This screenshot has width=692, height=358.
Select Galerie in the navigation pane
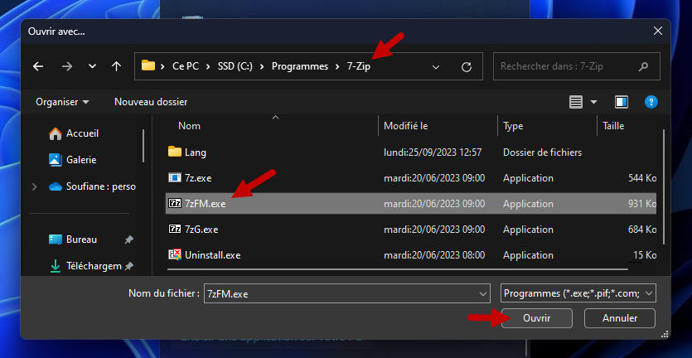coord(81,160)
